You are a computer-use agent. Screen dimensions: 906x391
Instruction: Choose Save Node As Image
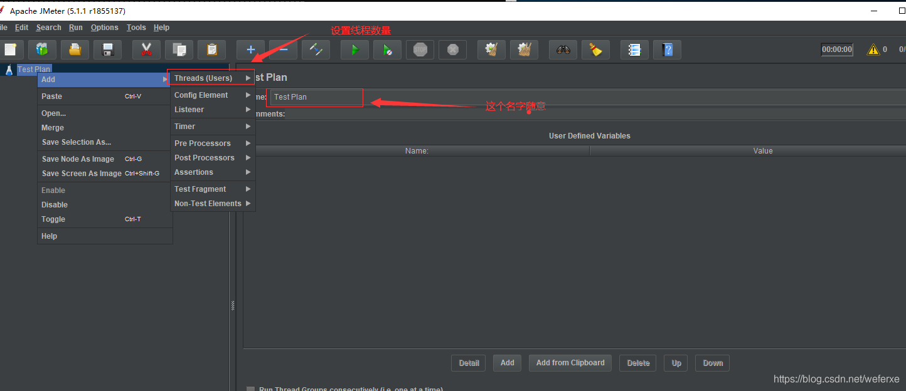coord(105,159)
